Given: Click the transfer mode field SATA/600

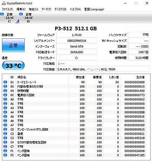Looking at the screenshot, I should pyautogui.click(x=77, y=52).
